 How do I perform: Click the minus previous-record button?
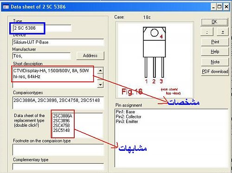coord(207,32)
